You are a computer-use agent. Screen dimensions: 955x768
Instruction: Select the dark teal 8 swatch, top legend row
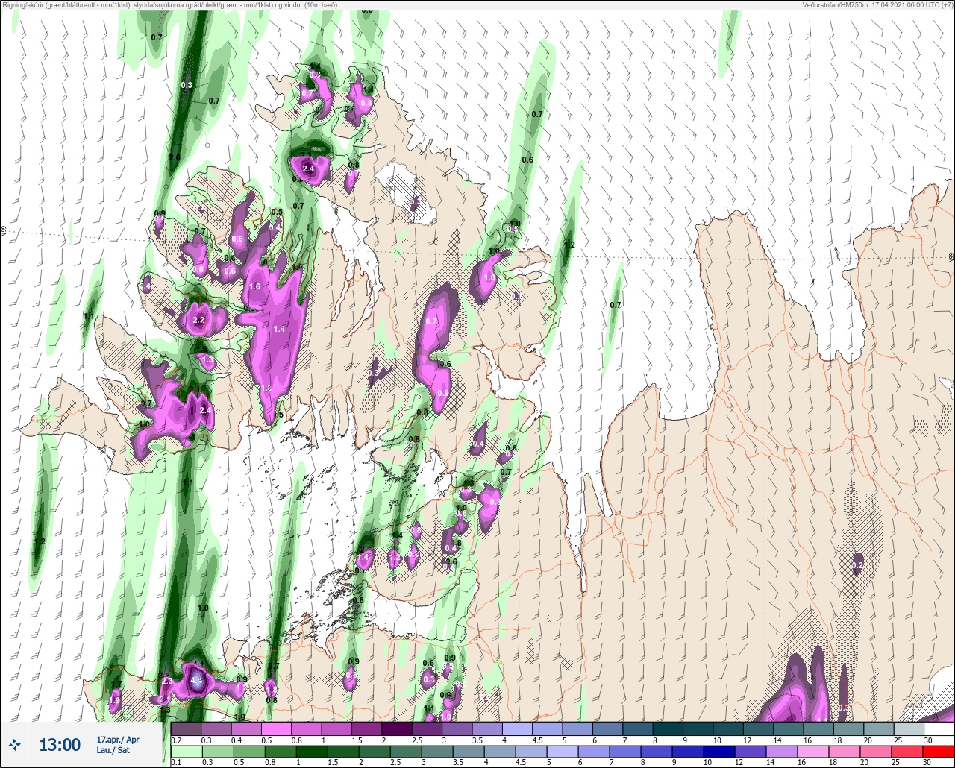(668, 728)
